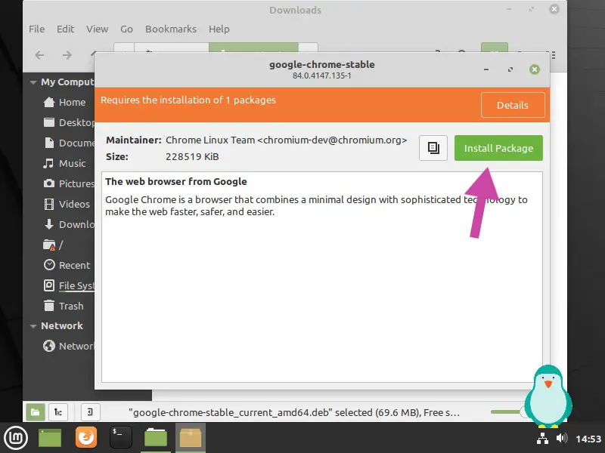
Task: Select Videos in the sidebar
Action: pyautogui.click(x=67, y=204)
